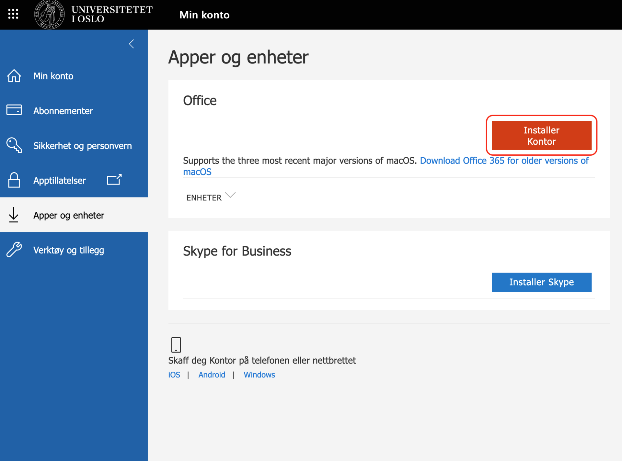Open Abonnementer in the sidebar
This screenshot has height=461, width=622.
tap(74, 111)
